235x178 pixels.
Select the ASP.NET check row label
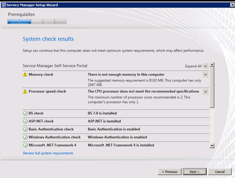coord(41,121)
